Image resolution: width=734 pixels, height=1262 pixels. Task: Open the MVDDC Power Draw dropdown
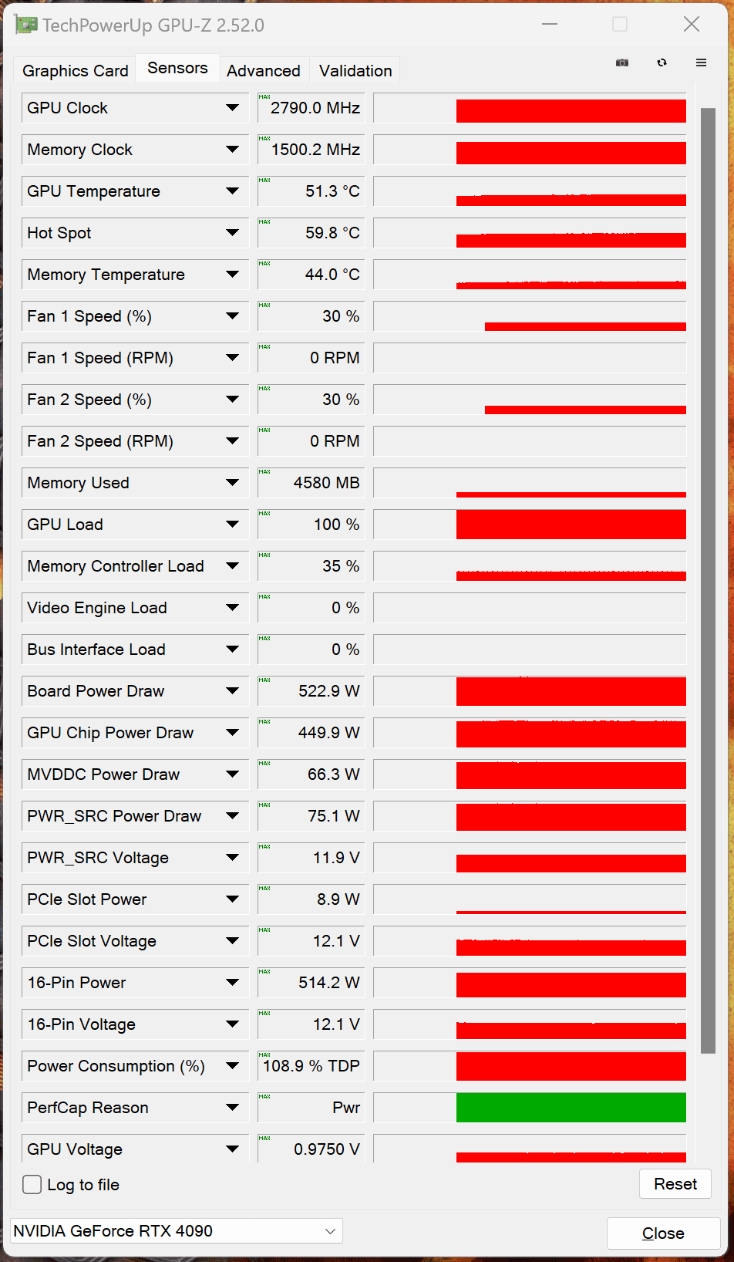pos(232,774)
